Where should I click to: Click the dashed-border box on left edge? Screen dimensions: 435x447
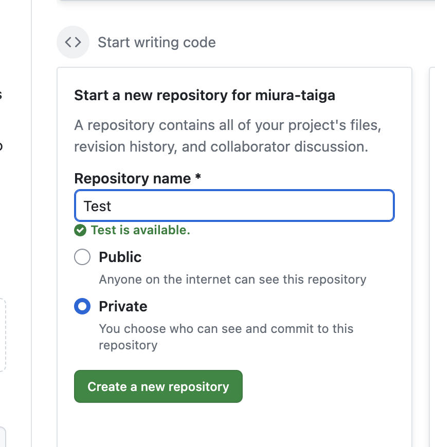pyautogui.click(x=3, y=335)
